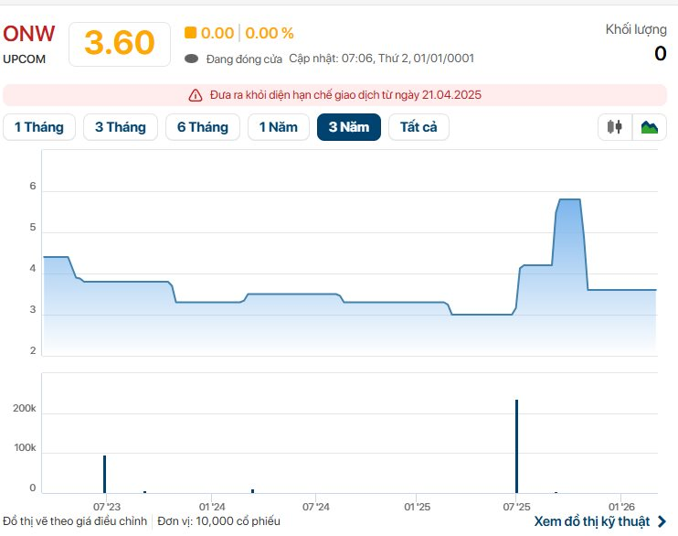This screenshot has width=678, height=536.
Task: Select the 1 Tháng time range
Action: (x=39, y=127)
